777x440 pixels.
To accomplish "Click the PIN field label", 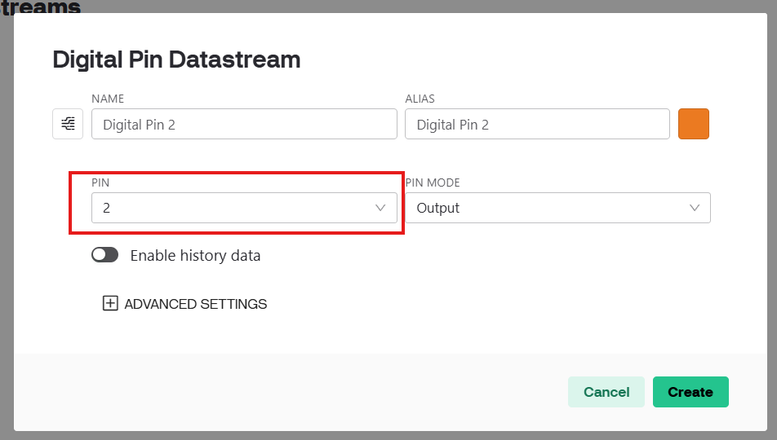I will 100,183.
